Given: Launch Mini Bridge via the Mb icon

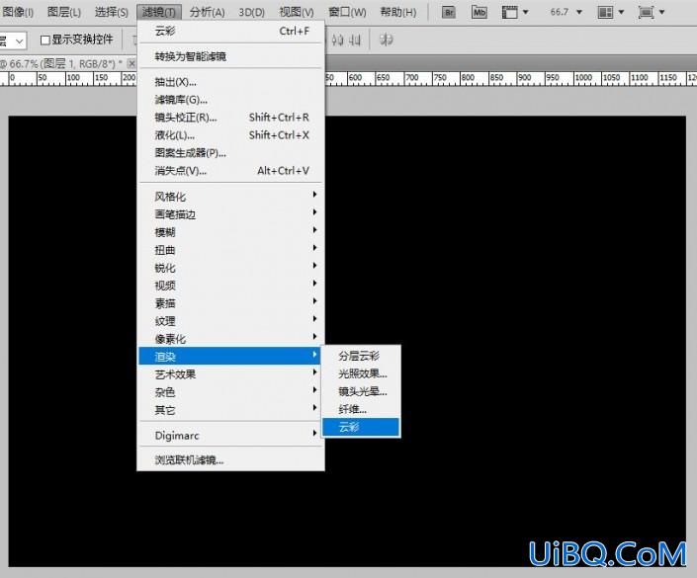Looking at the screenshot, I should coord(479,12).
